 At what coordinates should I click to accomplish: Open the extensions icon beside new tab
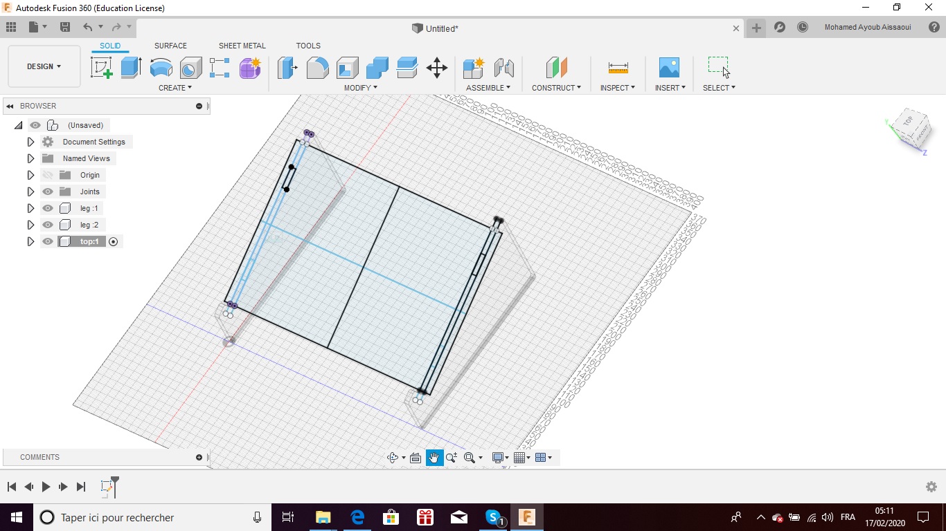(780, 27)
